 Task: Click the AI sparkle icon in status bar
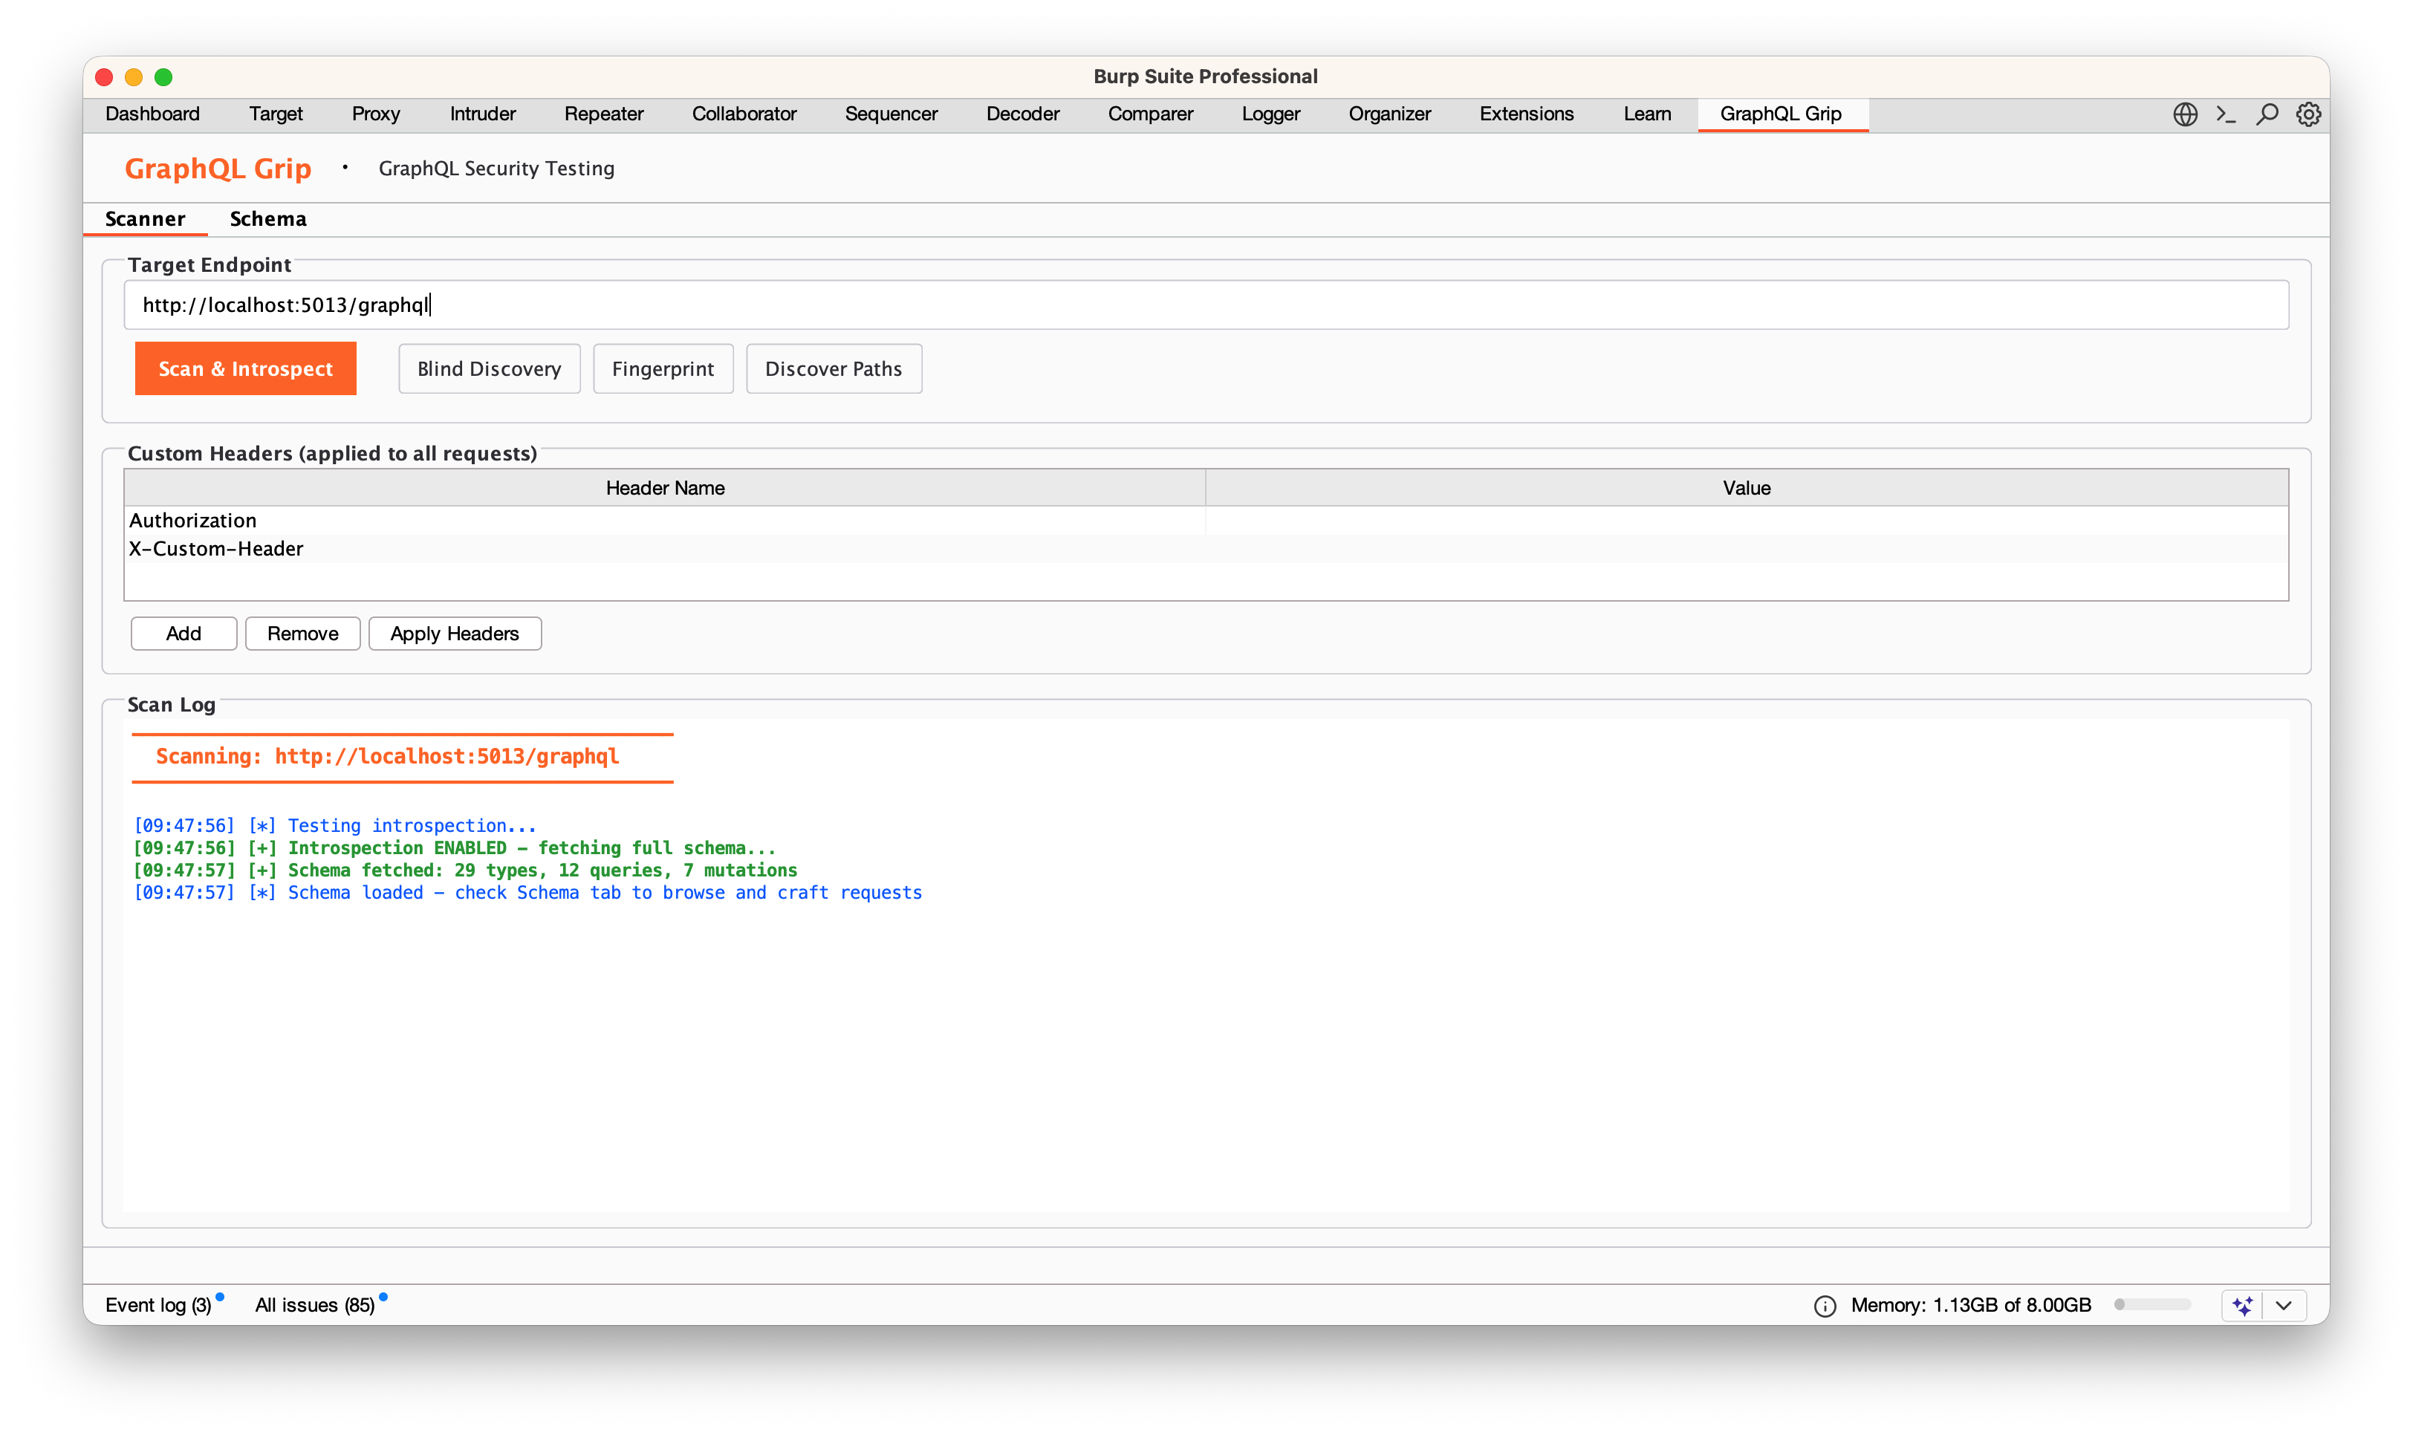coord(2243,1306)
